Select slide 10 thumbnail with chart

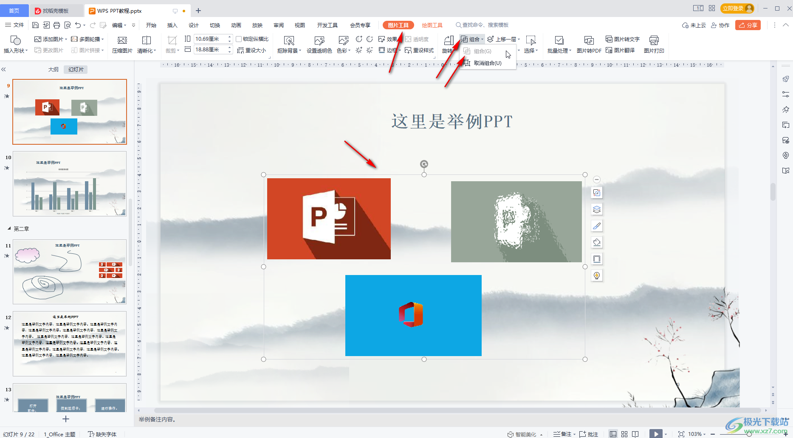coord(70,184)
